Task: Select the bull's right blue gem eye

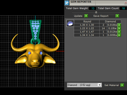Action: [41, 53]
